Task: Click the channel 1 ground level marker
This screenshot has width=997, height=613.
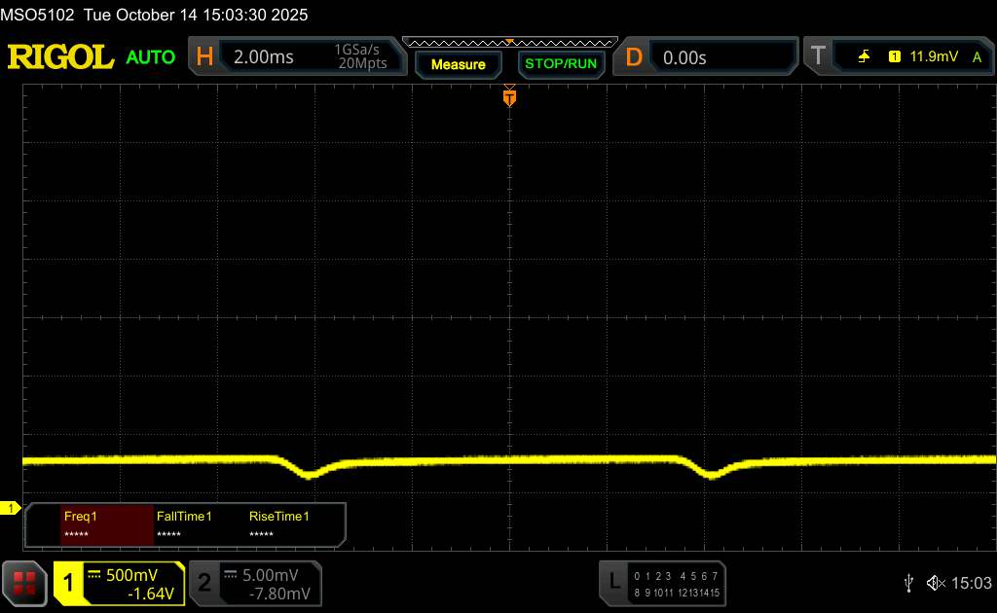Action: click(x=12, y=509)
